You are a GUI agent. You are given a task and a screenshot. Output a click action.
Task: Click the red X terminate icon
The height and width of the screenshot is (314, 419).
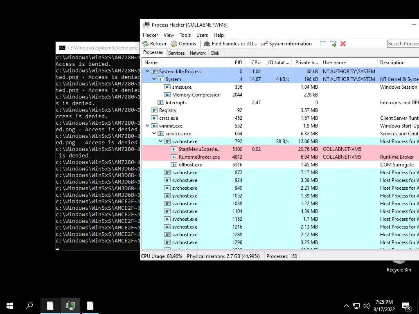coord(343,44)
